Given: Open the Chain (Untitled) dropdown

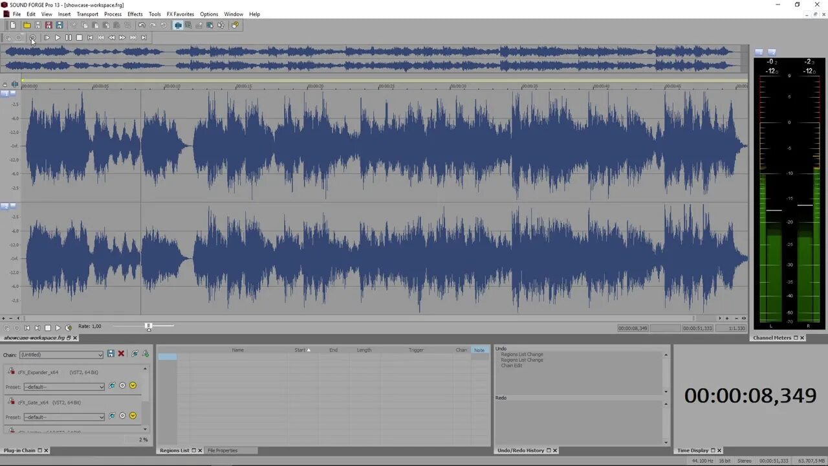Looking at the screenshot, I should (61, 355).
